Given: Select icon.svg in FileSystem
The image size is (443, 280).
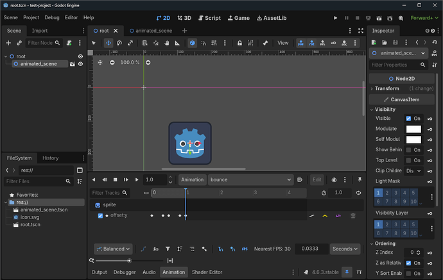Looking at the screenshot, I should tap(30, 217).
